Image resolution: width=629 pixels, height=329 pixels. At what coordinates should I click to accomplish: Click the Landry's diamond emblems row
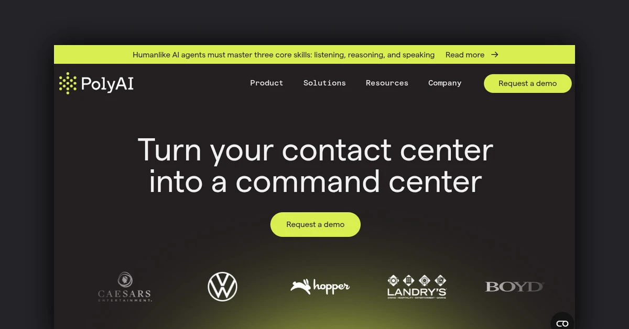[417, 280]
